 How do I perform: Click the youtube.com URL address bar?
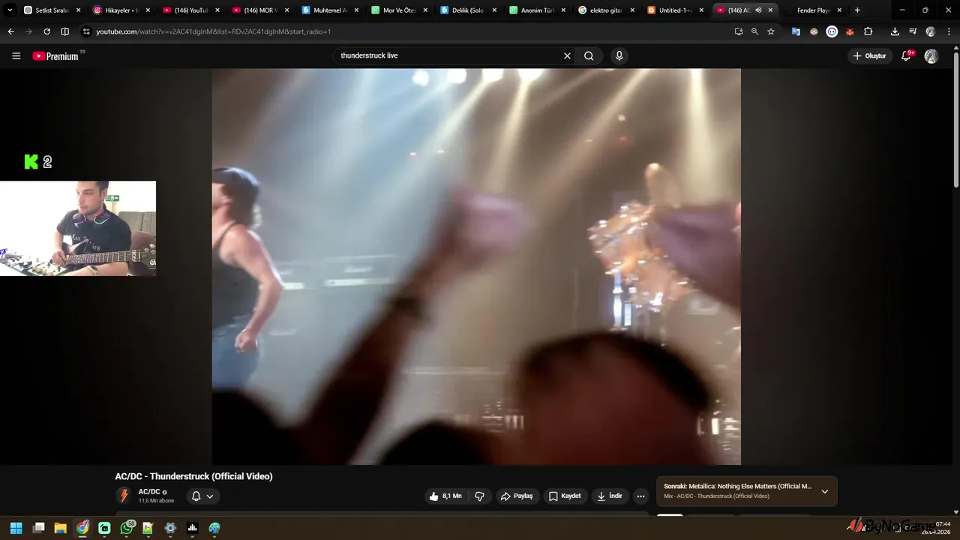[x=214, y=31]
